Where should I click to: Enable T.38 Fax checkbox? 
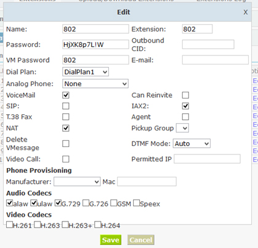click(66, 117)
